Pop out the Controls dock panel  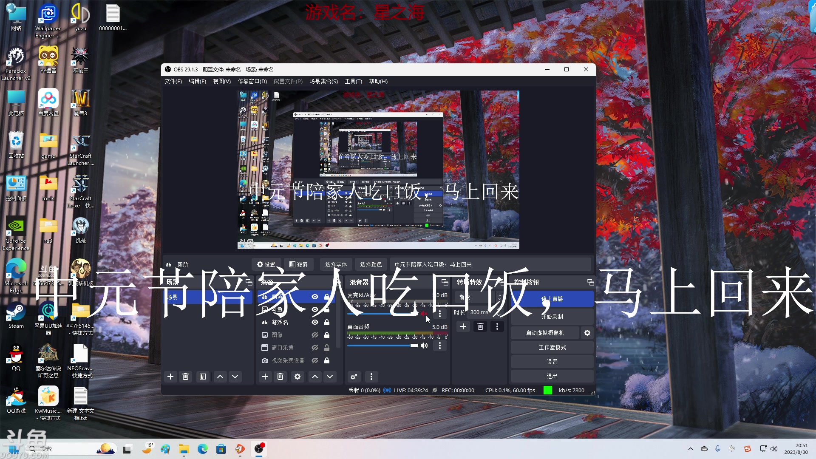click(x=590, y=282)
